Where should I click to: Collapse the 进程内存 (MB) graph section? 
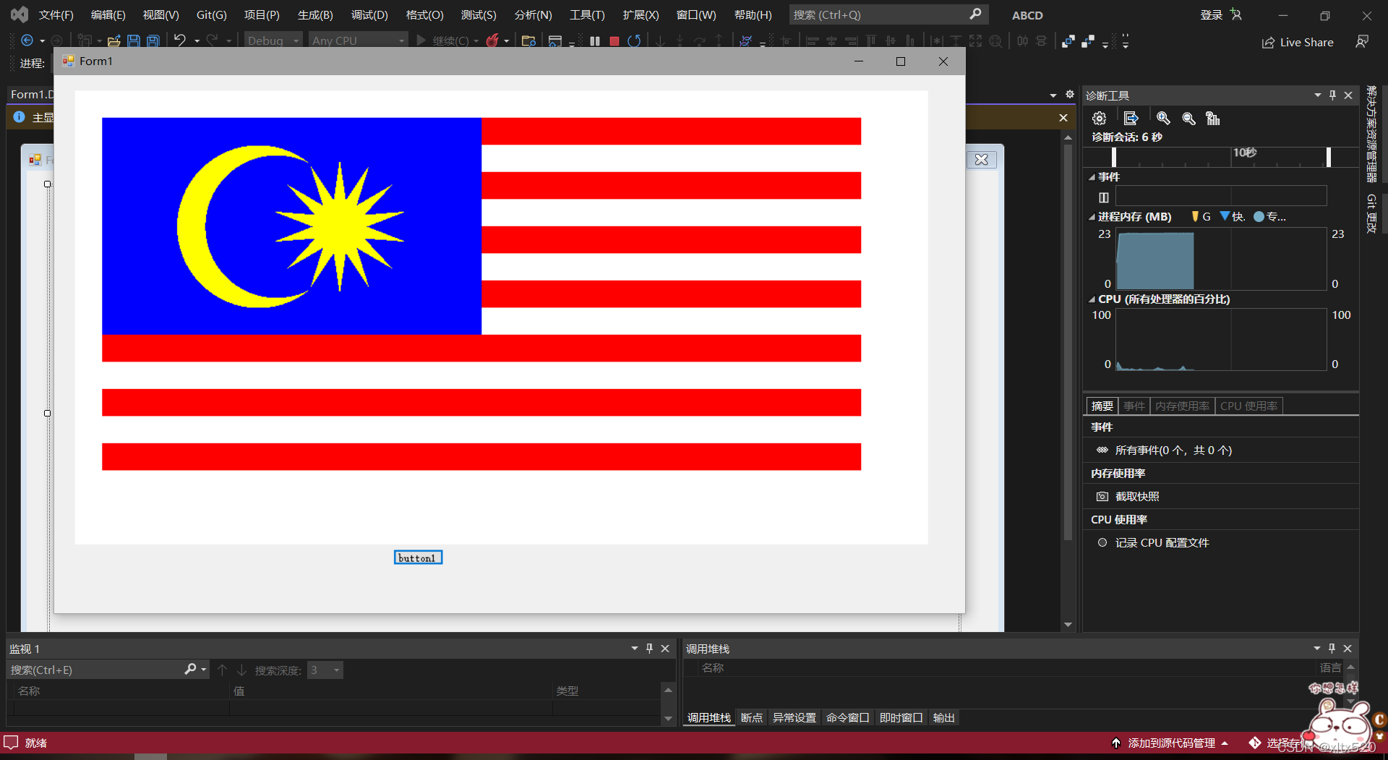point(1092,217)
